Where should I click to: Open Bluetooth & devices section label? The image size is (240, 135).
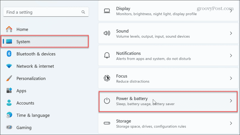(36, 54)
